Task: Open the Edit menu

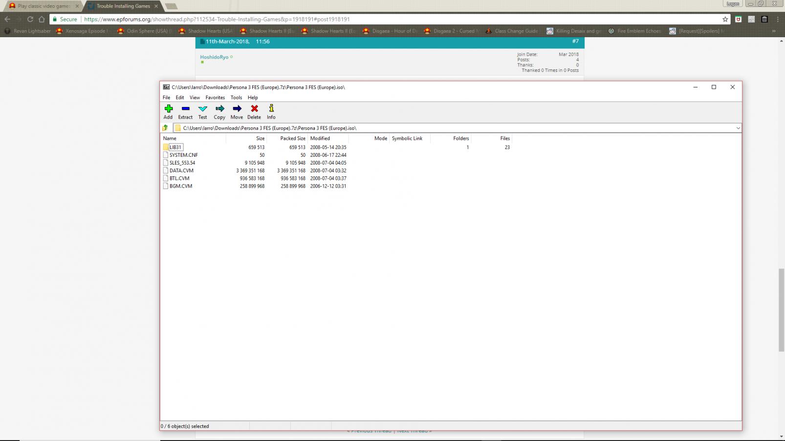Action: pyautogui.click(x=180, y=97)
